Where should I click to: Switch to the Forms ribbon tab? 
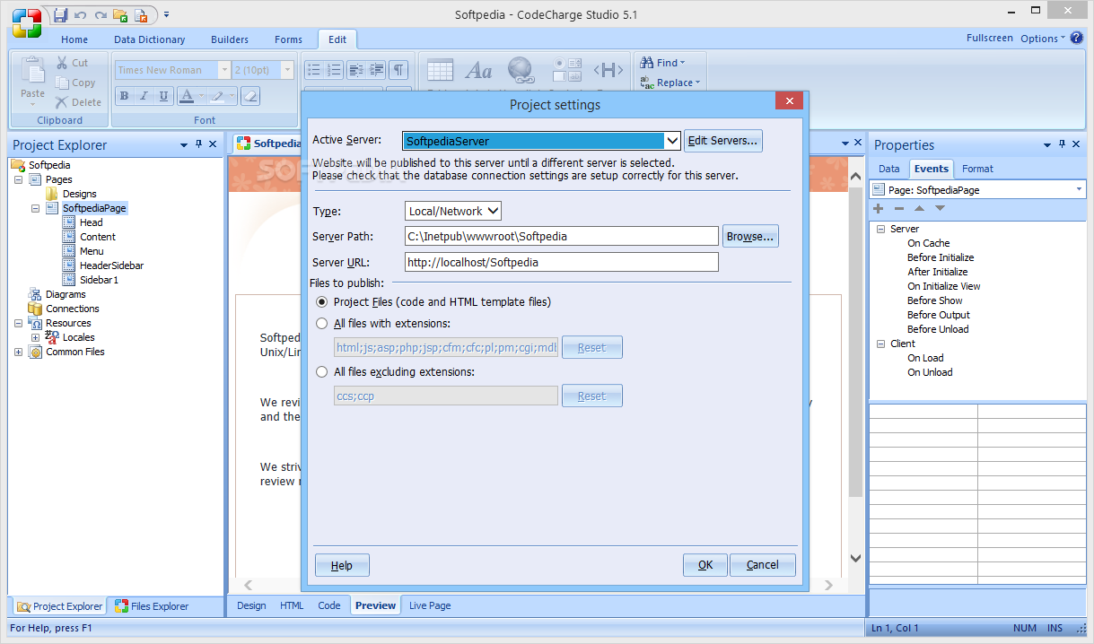[x=288, y=39]
